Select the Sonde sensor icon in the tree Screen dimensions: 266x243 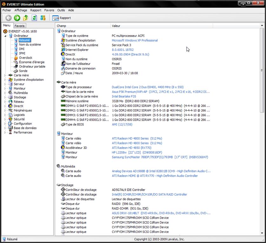coord(16,71)
